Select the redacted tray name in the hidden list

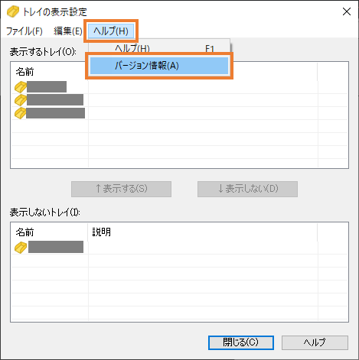click(56, 247)
